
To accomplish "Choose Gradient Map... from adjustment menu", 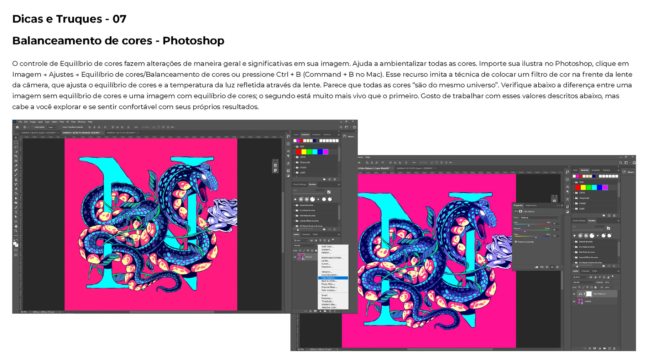I will 329,304.
